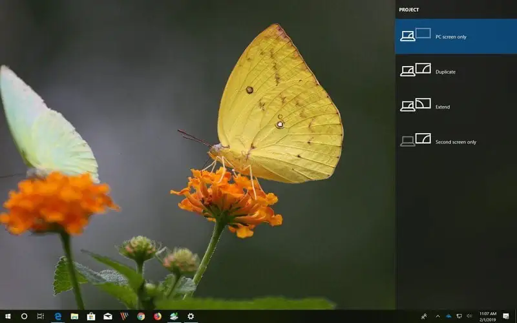The image size is (517, 323).
Task: Select Second screen only option
Action: point(456,141)
